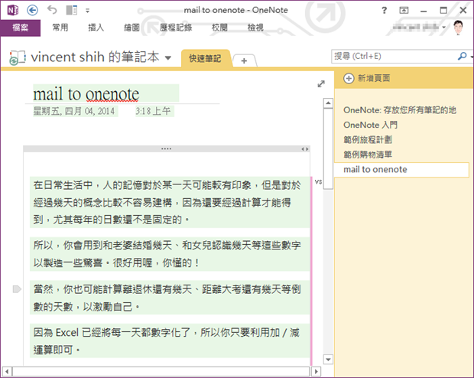
Task: Click the magnifier search icon
Action: click(463, 57)
